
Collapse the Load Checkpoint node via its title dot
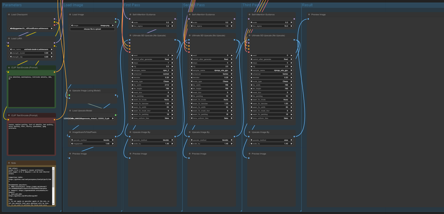(x=8, y=14)
